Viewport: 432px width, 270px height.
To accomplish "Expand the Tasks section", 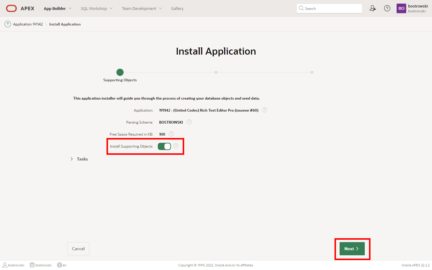I will click(x=72, y=159).
